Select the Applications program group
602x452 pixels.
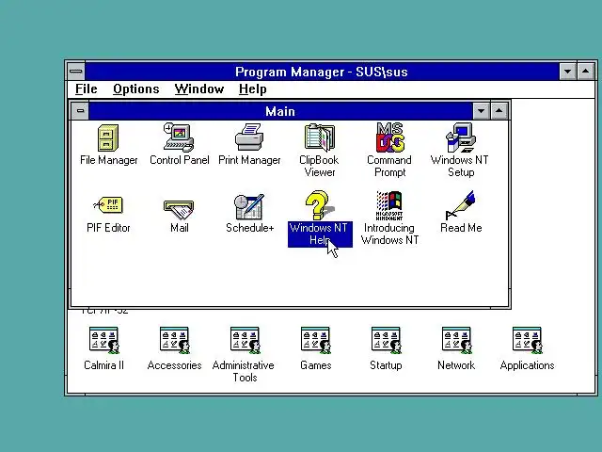[527, 341]
